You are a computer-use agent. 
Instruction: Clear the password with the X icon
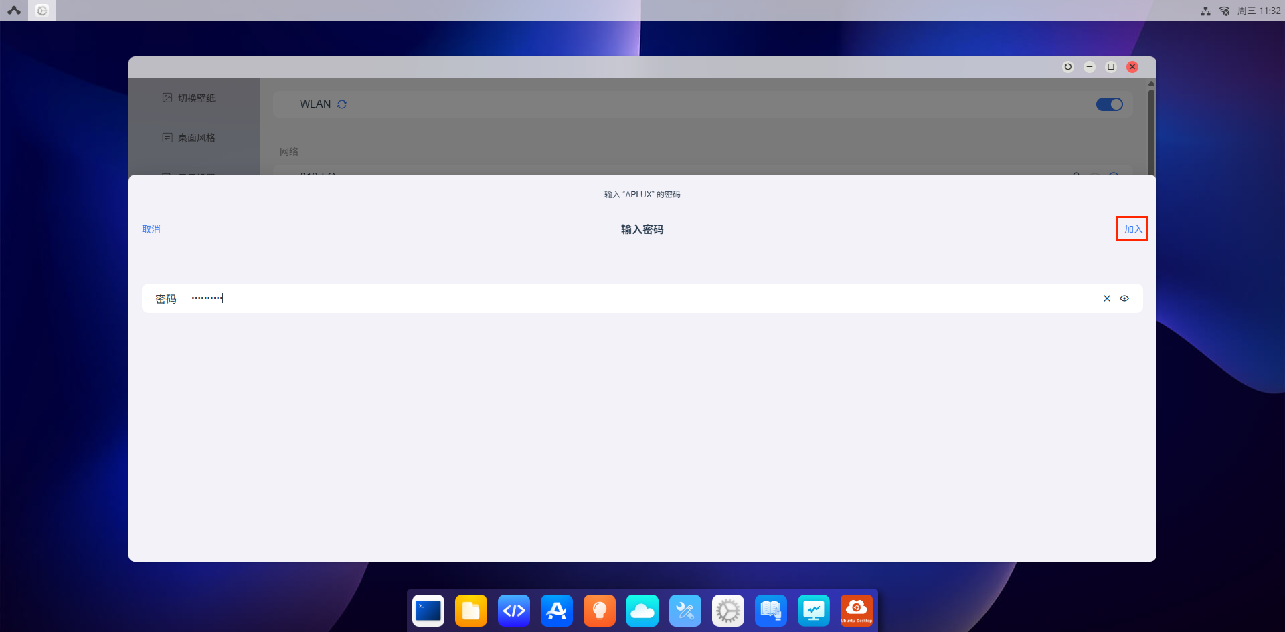[x=1106, y=298]
